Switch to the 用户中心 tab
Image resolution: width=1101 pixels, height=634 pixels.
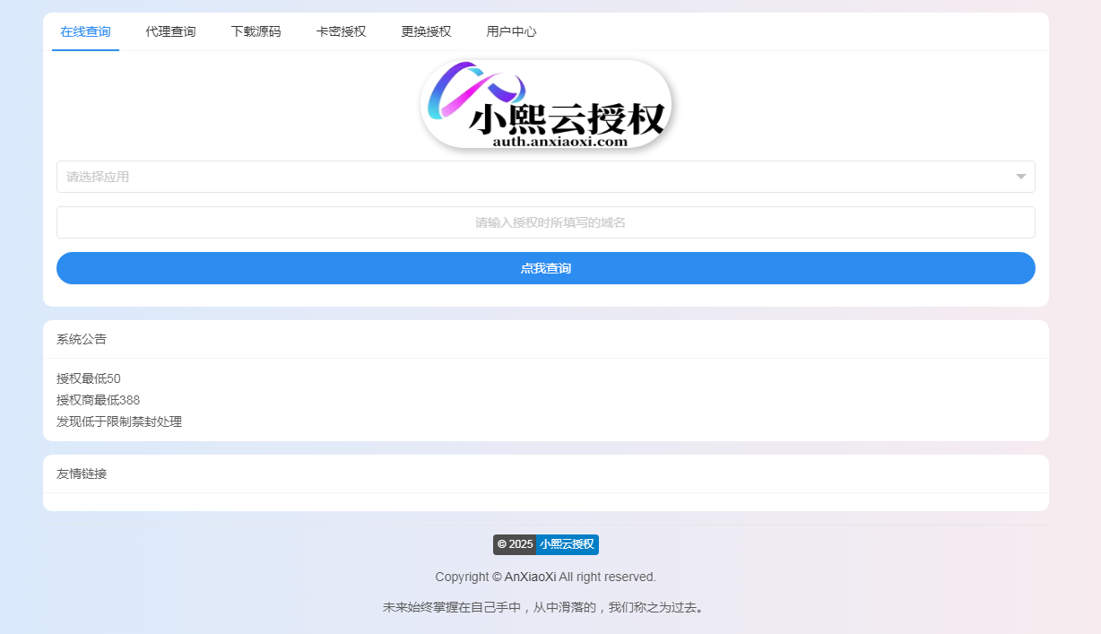pos(511,31)
